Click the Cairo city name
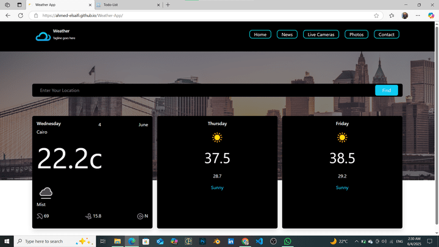The height and width of the screenshot is (247, 439). pos(41,132)
